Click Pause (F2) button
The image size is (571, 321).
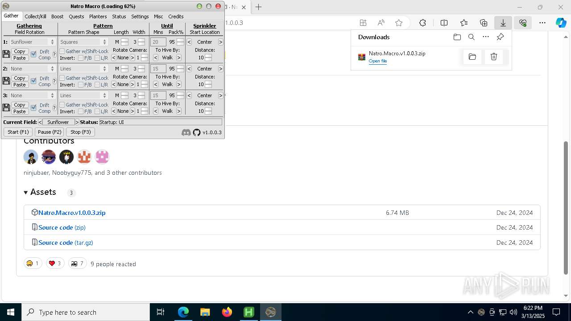[x=50, y=132]
